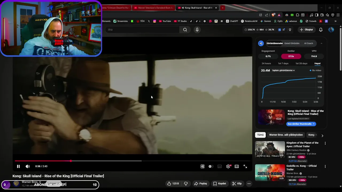Open the browser extensions puzzle icon

[297, 15]
